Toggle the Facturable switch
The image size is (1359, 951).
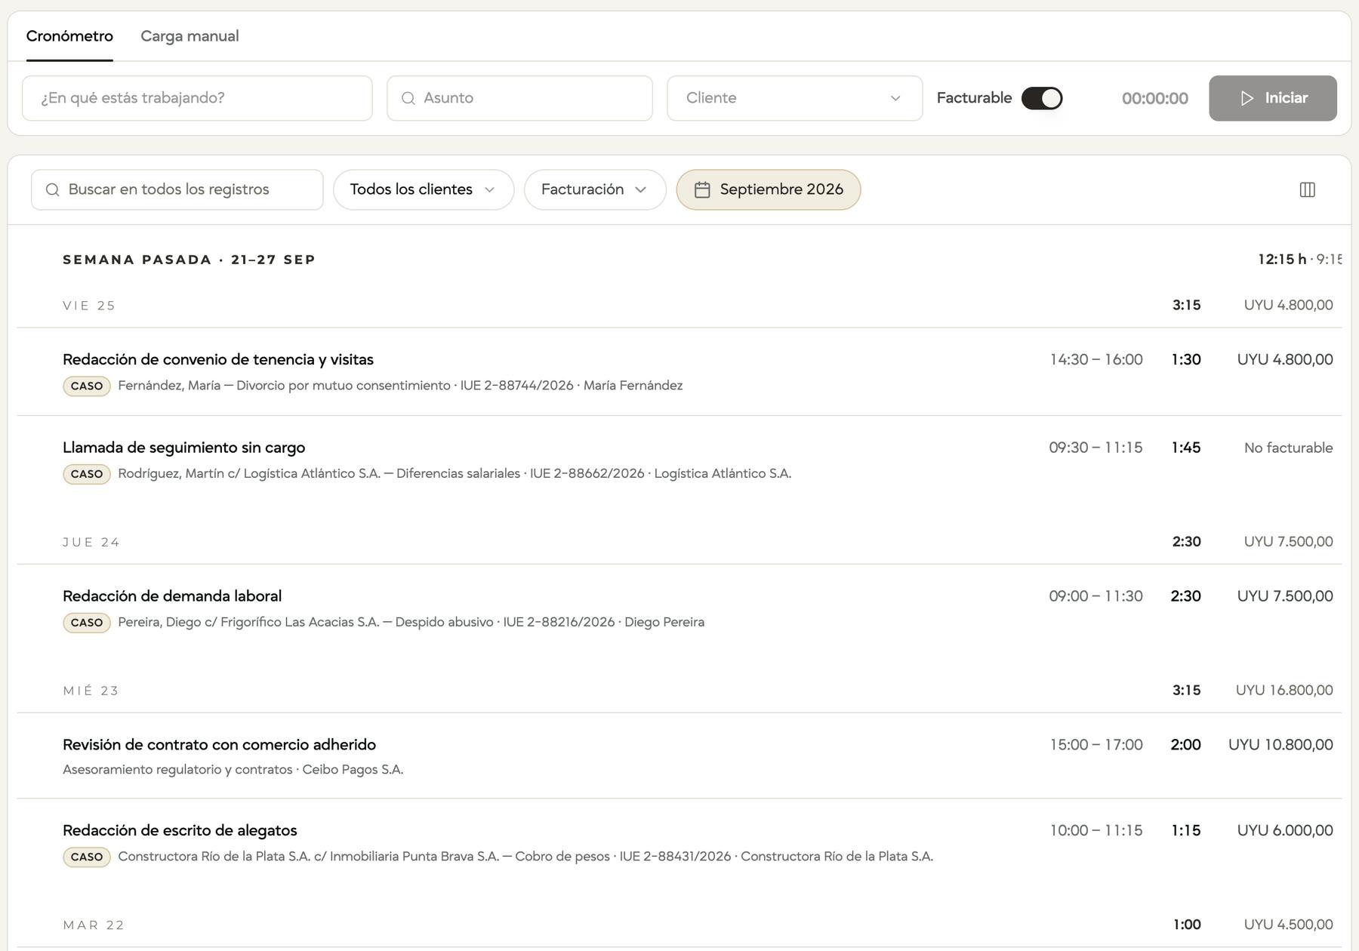pos(1042,98)
